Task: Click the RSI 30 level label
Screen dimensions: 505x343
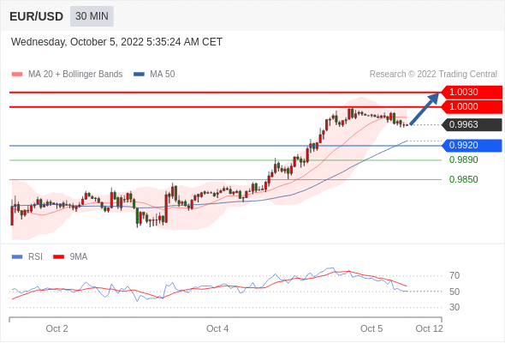Action: pyautogui.click(x=454, y=307)
